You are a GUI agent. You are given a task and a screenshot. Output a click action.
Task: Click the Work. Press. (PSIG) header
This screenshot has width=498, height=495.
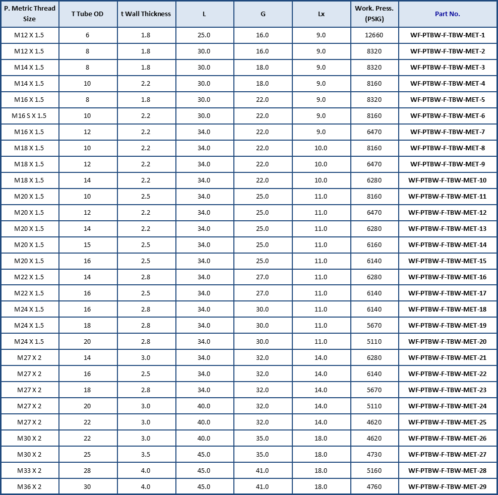pyautogui.click(x=374, y=14)
